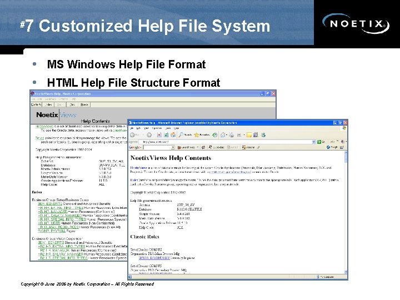400x300 pixels.
Task: Open the Google search box dropdown arrow
Action: click(x=173, y=147)
